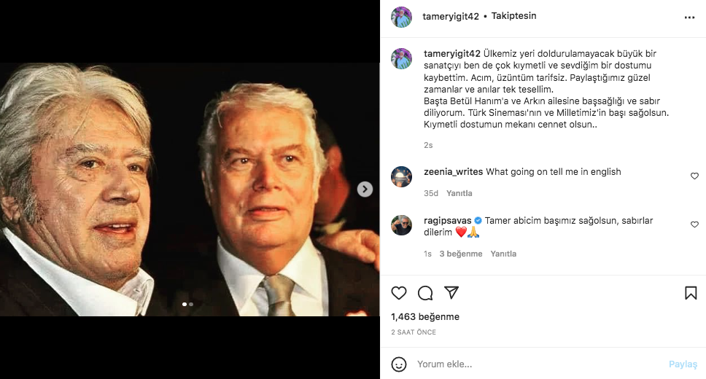Reply to zeenia_writes comment with Yanıtla
The image size is (706, 379).
coord(459,193)
